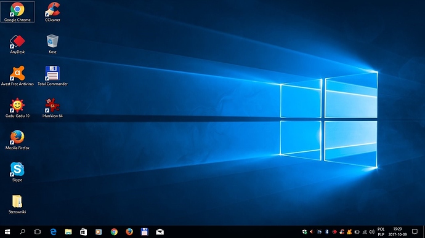Launch Firefox from the taskbar

coord(129,232)
